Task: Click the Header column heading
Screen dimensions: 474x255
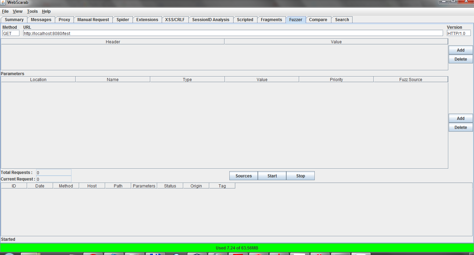Action: click(x=113, y=42)
